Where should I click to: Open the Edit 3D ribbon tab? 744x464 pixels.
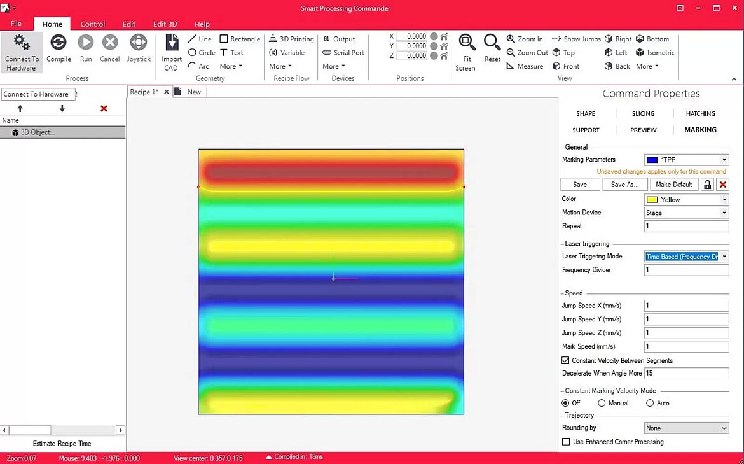coord(165,24)
